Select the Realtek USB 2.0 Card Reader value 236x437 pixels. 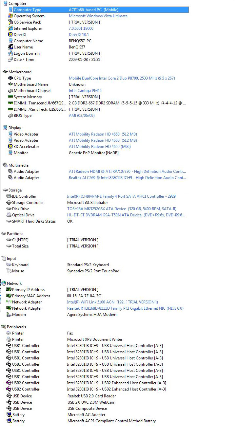pos(92,396)
